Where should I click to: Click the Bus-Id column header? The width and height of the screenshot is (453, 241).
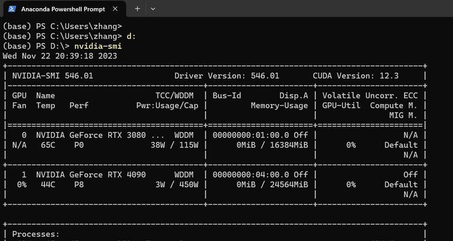[x=227, y=95]
